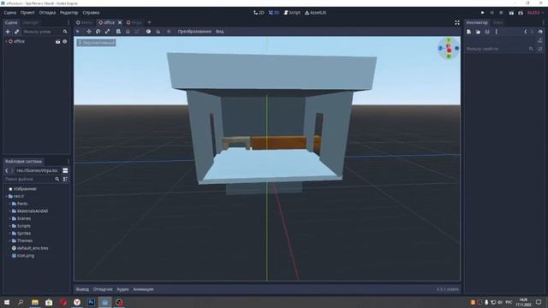
Task: Switch to the Menu scene tab
Action: (85, 23)
